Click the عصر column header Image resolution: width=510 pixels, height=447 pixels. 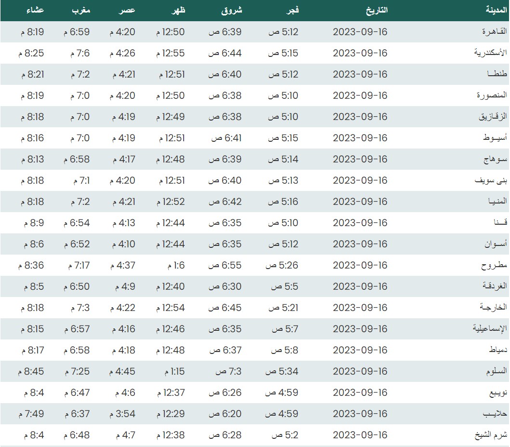127,10
